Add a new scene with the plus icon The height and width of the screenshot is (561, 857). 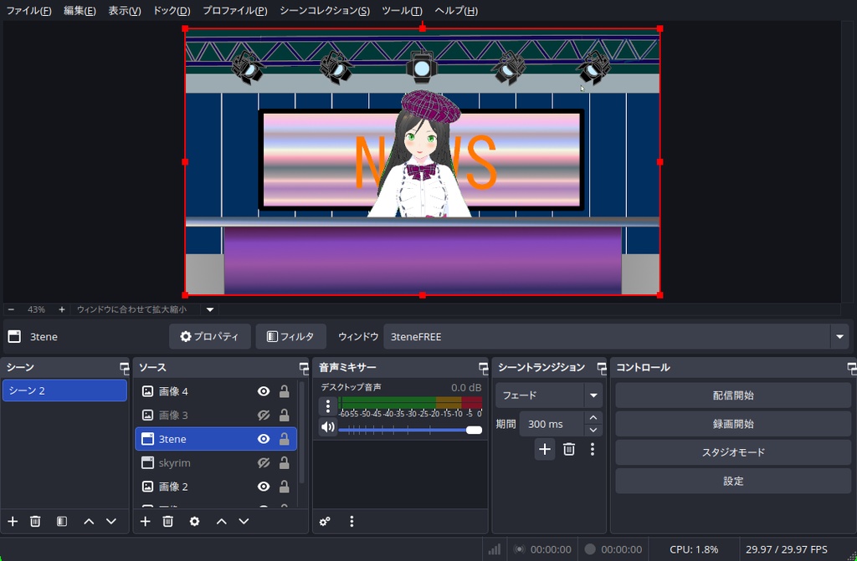(x=12, y=521)
